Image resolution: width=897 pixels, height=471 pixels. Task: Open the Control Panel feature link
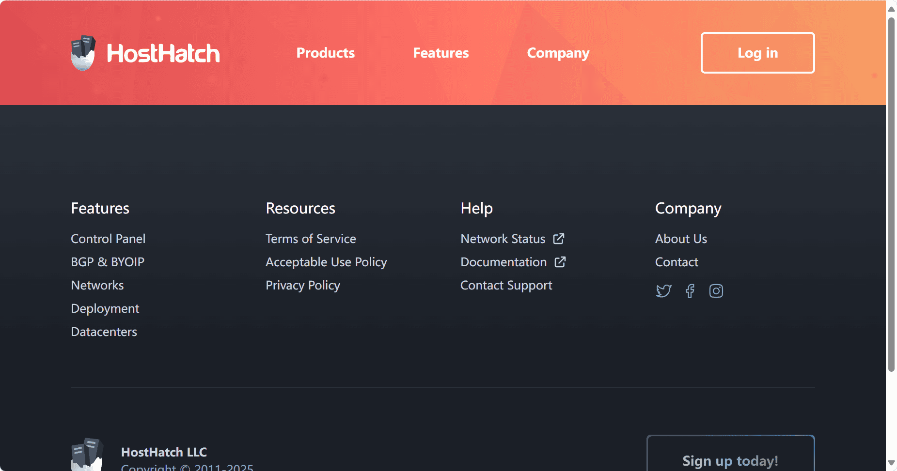(x=108, y=239)
